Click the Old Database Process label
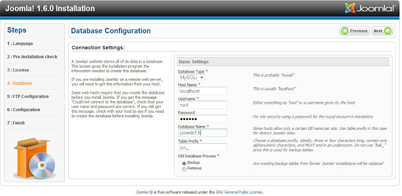Screen dimensions: 402x196 click(198, 155)
